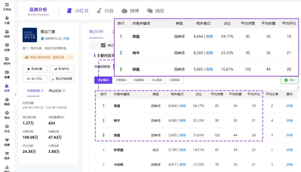Viewport: 301px width, 172px height.
Task: Click the 1.37万 related notes value
Action: (x=28, y=123)
